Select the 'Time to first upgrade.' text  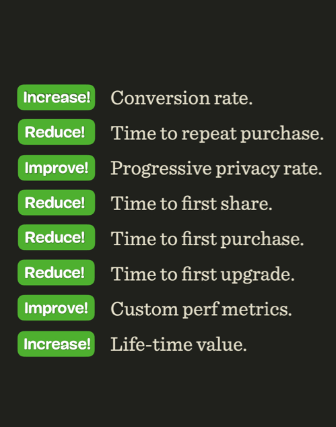point(203,274)
